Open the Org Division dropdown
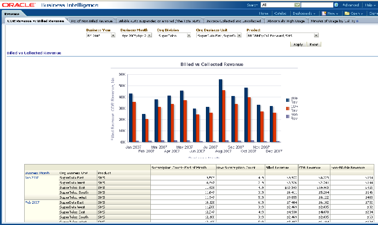 coord(189,35)
